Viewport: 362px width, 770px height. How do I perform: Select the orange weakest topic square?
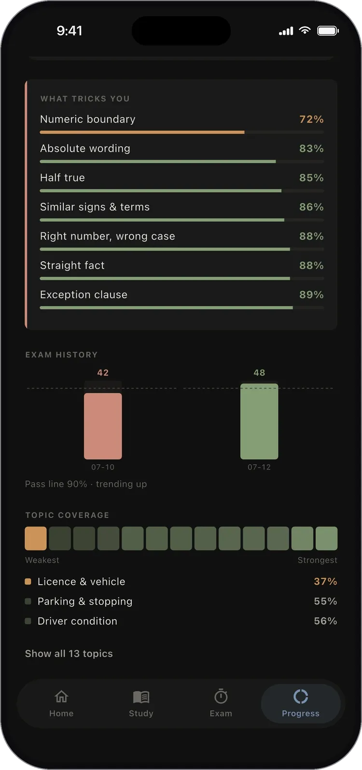click(x=36, y=539)
